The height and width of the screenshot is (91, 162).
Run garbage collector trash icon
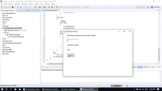127,86
